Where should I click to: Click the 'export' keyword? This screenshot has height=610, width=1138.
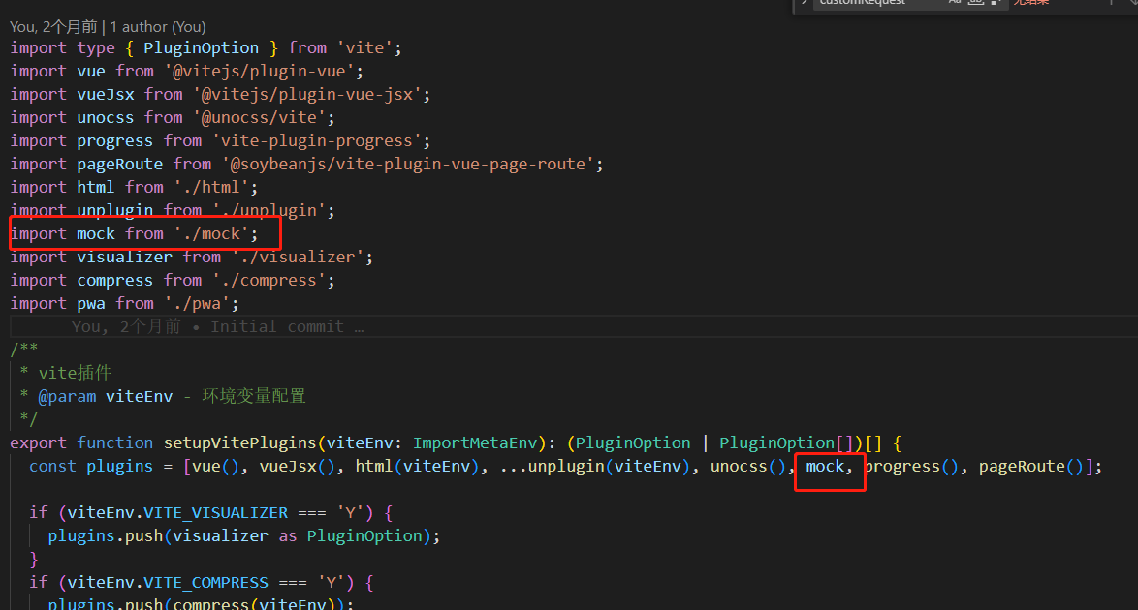(x=38, y=442)
